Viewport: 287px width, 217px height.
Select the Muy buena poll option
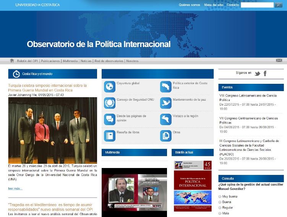click(x=220, y=196)
